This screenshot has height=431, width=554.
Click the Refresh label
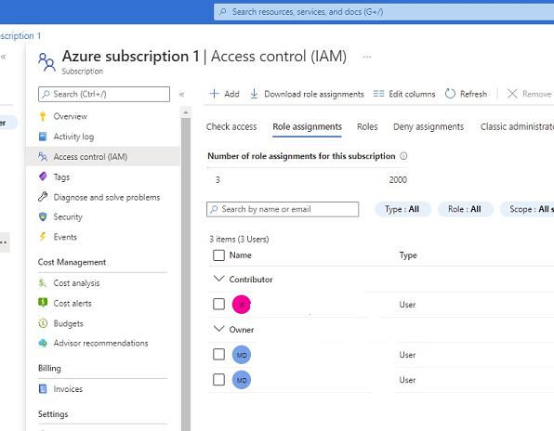(473, 94)
